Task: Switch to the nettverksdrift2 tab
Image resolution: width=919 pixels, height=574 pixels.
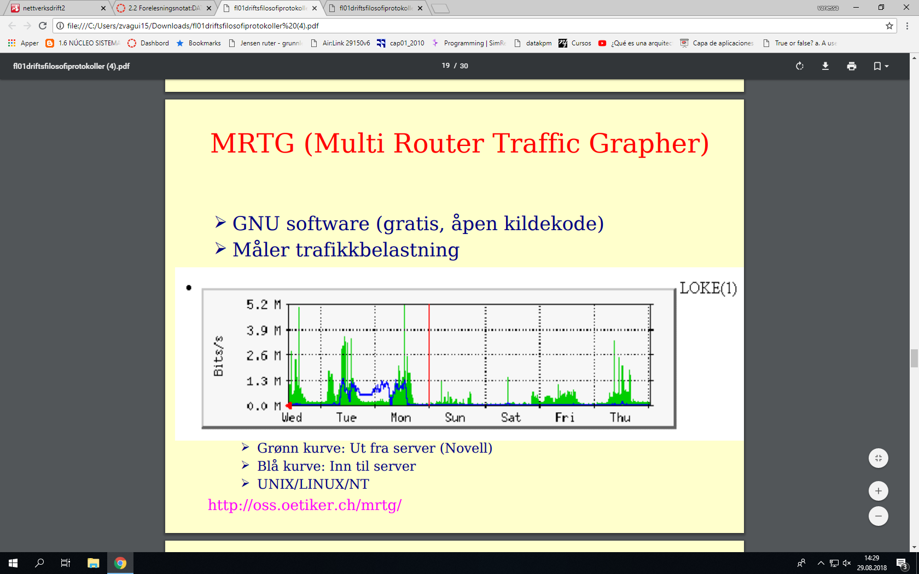Action: [x=55, y=8]
